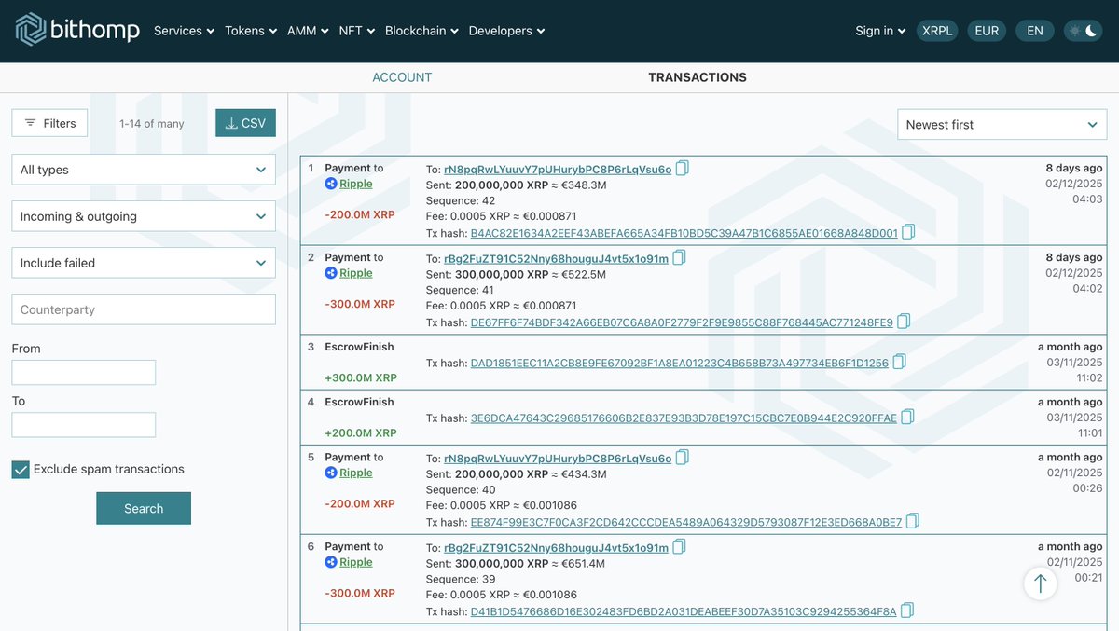Click Ripple link in transaction 1
1119x631 pixels.
356,184
